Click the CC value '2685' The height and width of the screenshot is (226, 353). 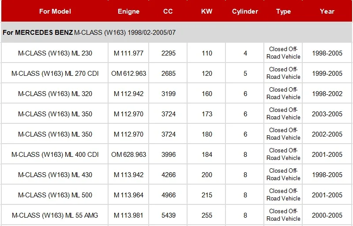pos(169,73)
